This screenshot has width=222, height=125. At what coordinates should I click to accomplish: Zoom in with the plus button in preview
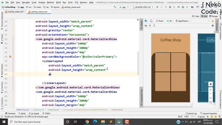coord(211,90)
